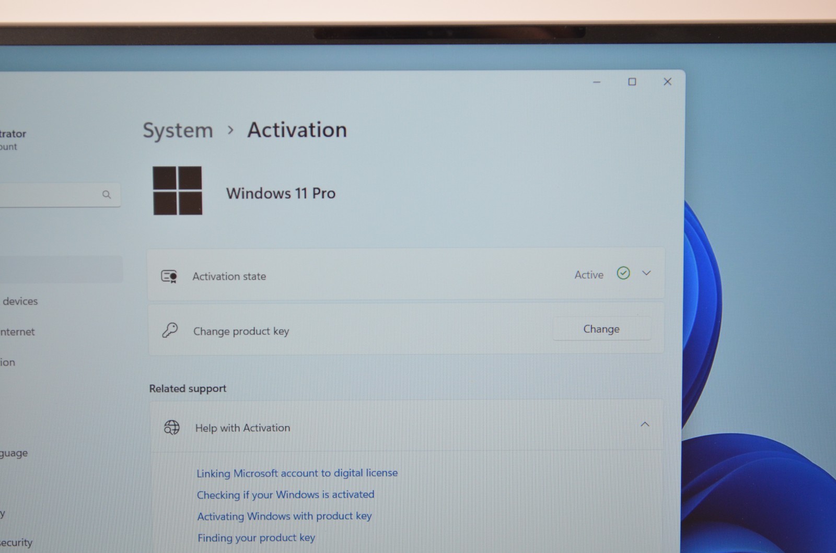This screenshot has width=836, height=553.
Task: Open Linking Microsoft account to digital license
Action: (297, 473)
